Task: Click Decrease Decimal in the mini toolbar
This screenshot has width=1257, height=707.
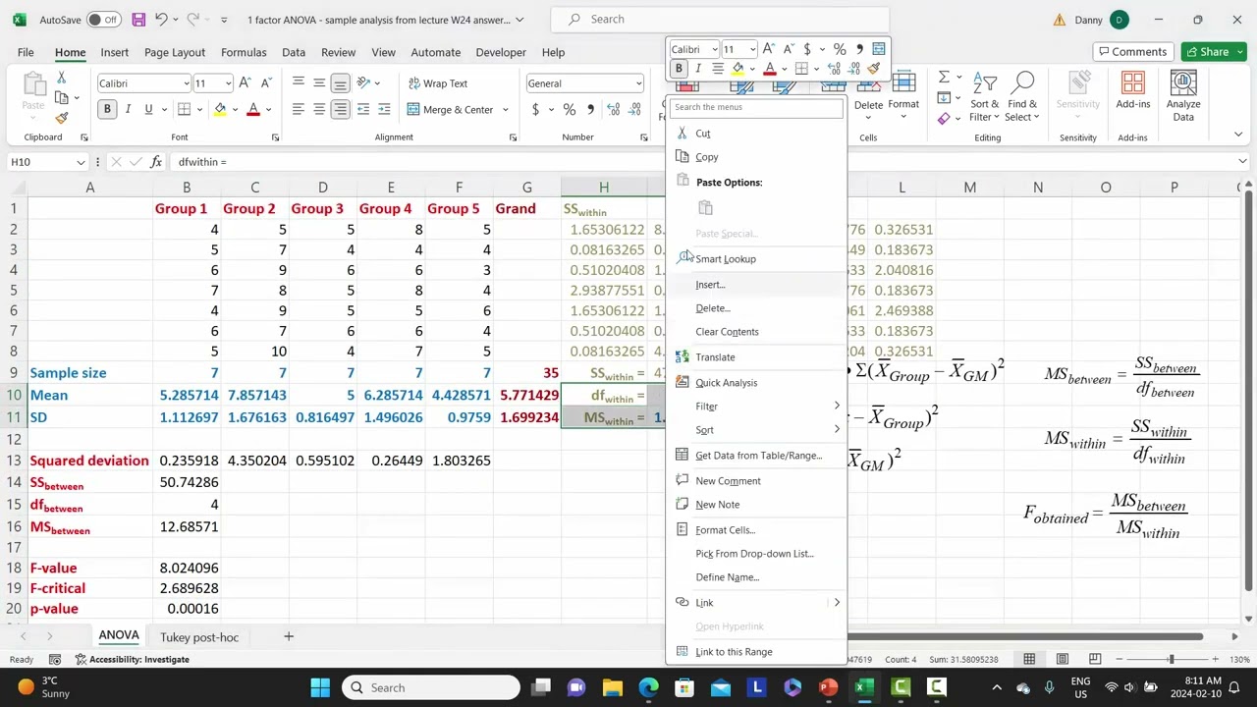Action: (x=854, y=69)
